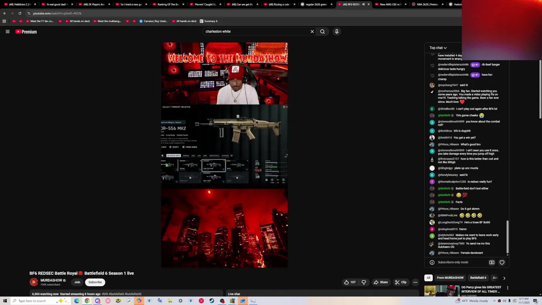The height and width of the screenshot is (305, 542).
Task: Share the livestream
Action: pyautogui.click(x=380, y=282)
